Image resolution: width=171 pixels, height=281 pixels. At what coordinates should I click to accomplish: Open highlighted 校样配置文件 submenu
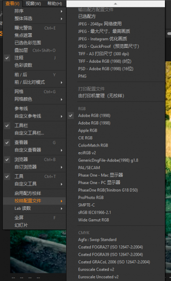pyautogui.click(x=35, y=201)
